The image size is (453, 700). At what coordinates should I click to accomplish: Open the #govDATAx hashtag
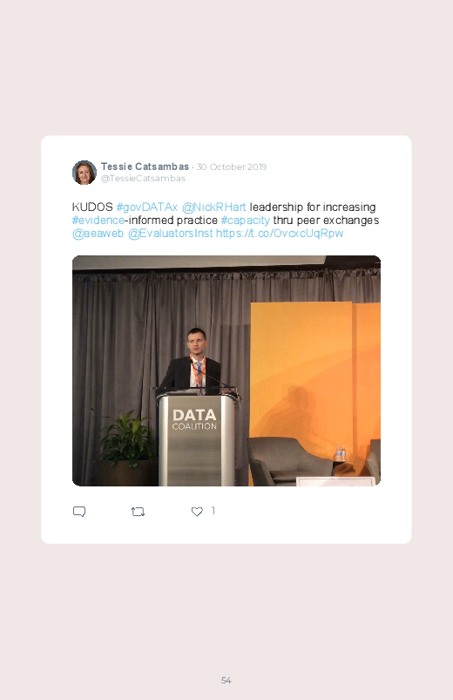147,207
